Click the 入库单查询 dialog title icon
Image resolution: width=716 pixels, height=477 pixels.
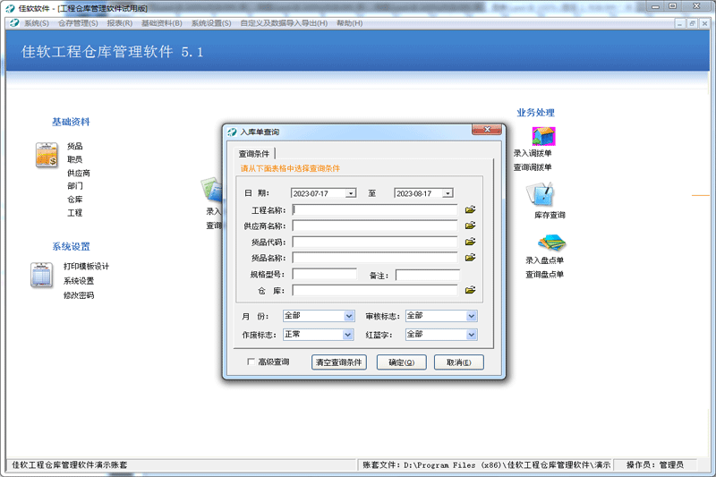click(232, 132)
